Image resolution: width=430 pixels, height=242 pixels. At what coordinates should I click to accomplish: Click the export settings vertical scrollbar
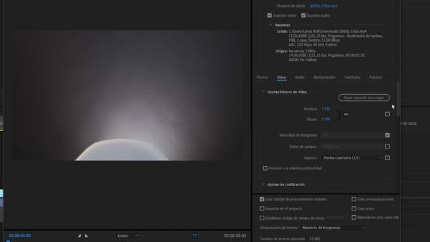click(398, 99)
